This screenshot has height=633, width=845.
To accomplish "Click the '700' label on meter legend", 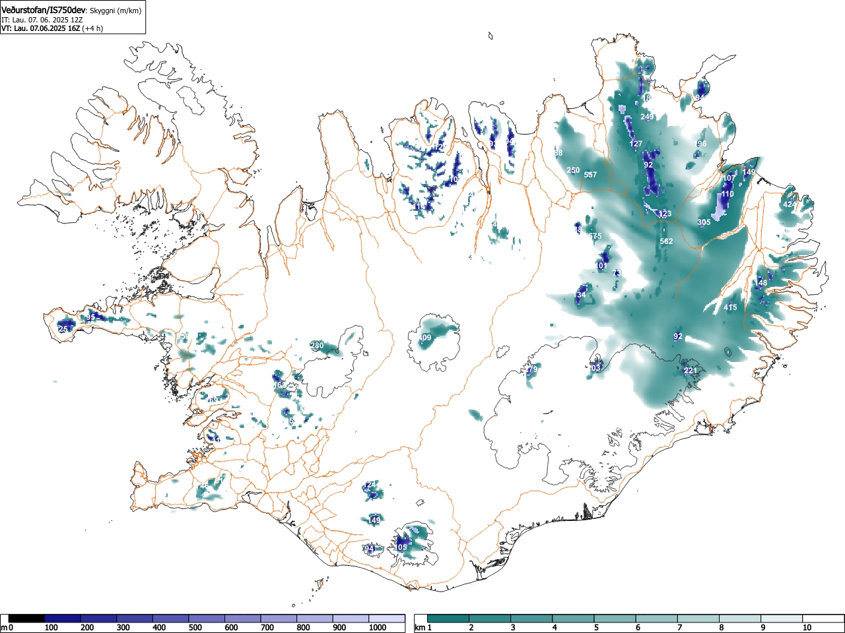I will [267, 628].
